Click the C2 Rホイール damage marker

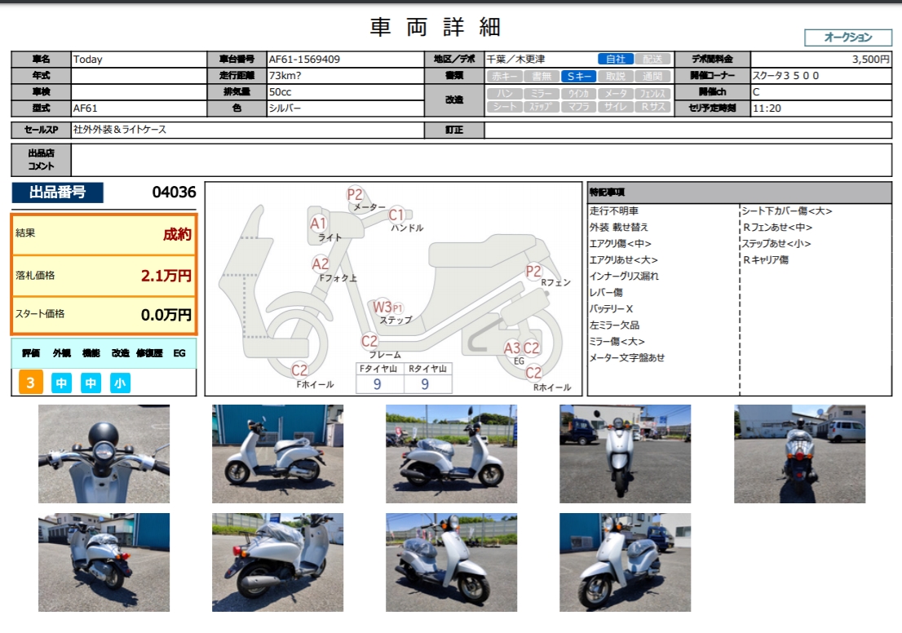point(534,372)
